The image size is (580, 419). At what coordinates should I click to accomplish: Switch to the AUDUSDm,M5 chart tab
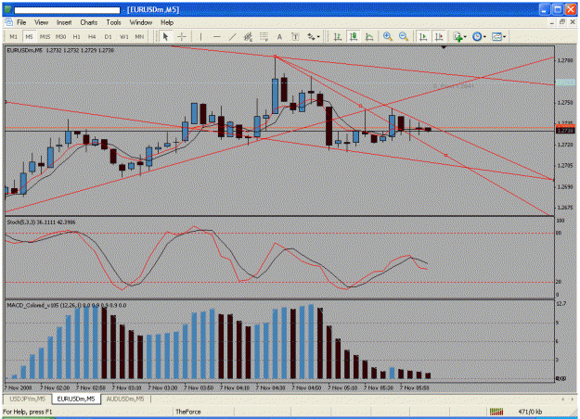coord(125,399)
